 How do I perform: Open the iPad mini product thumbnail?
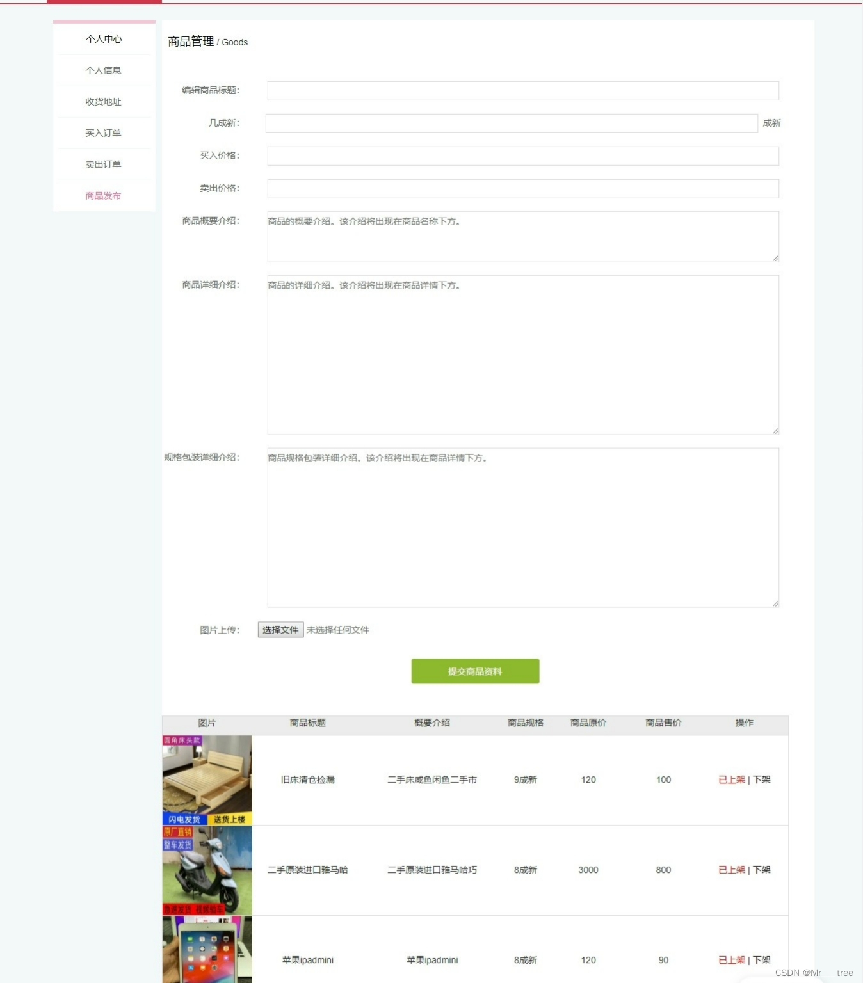207,950
